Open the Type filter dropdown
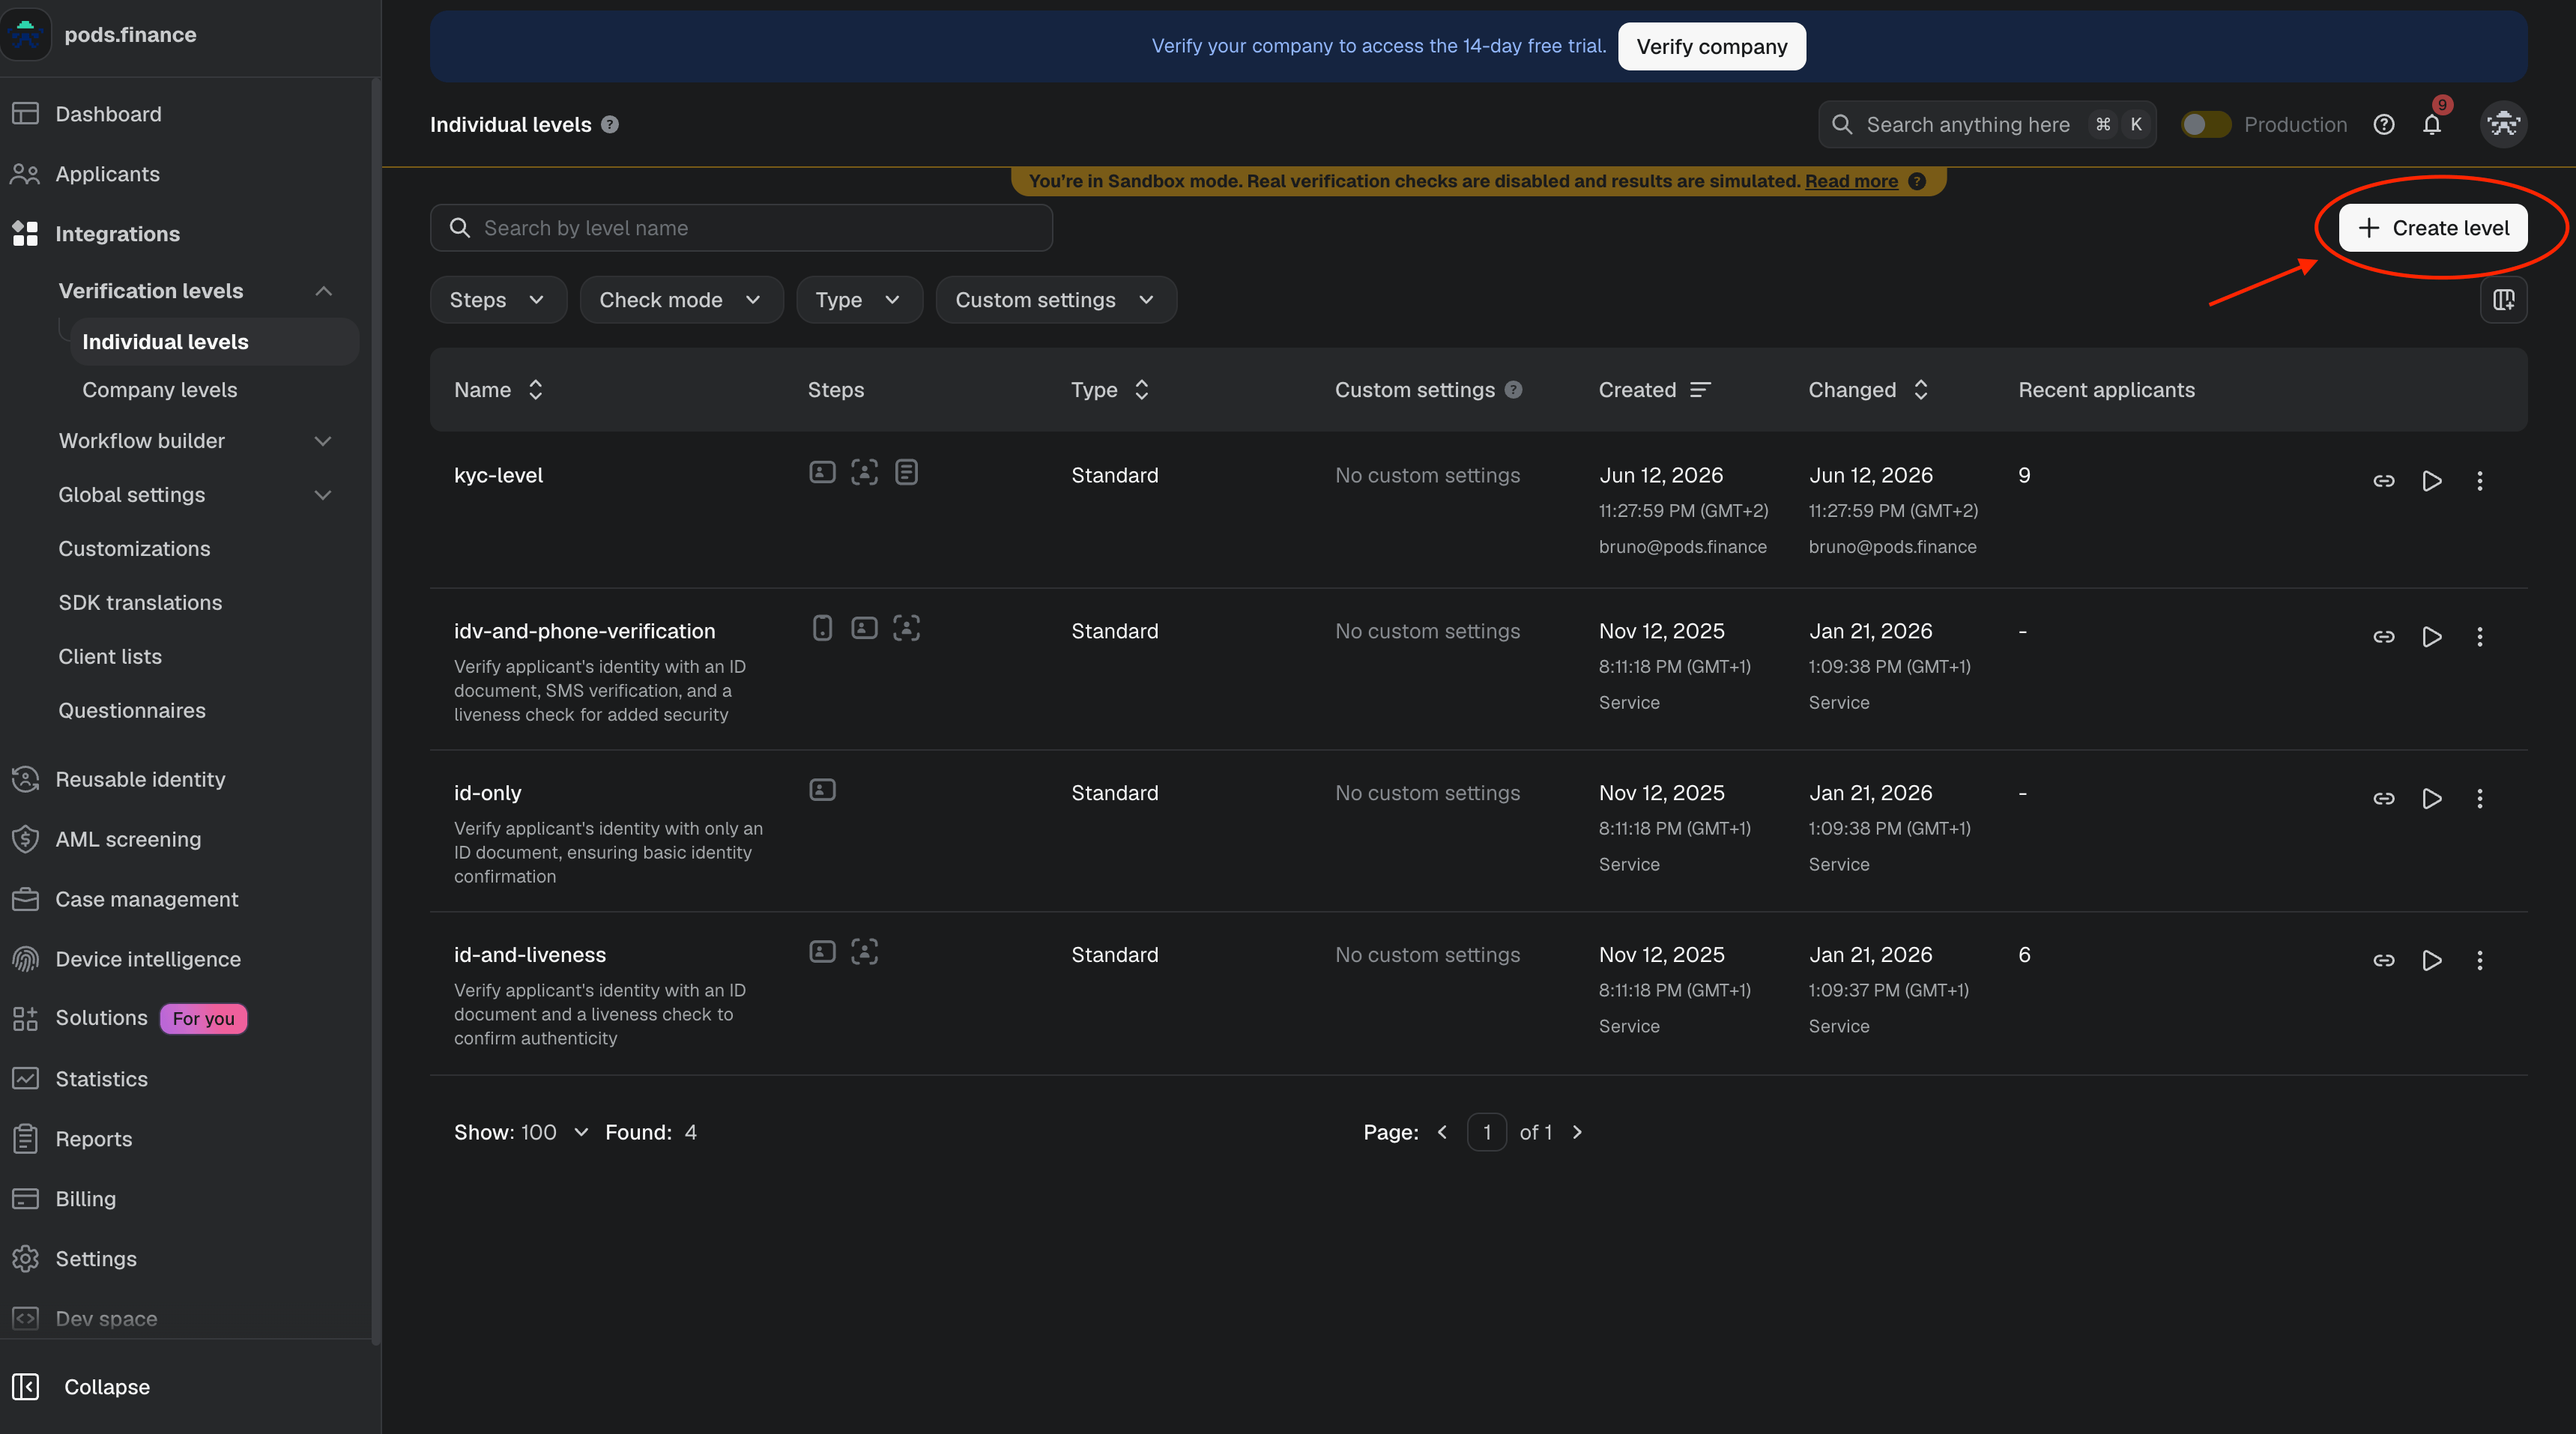Image resolution: width=2576 pixels, height=1434 pixels. [859, 299]
